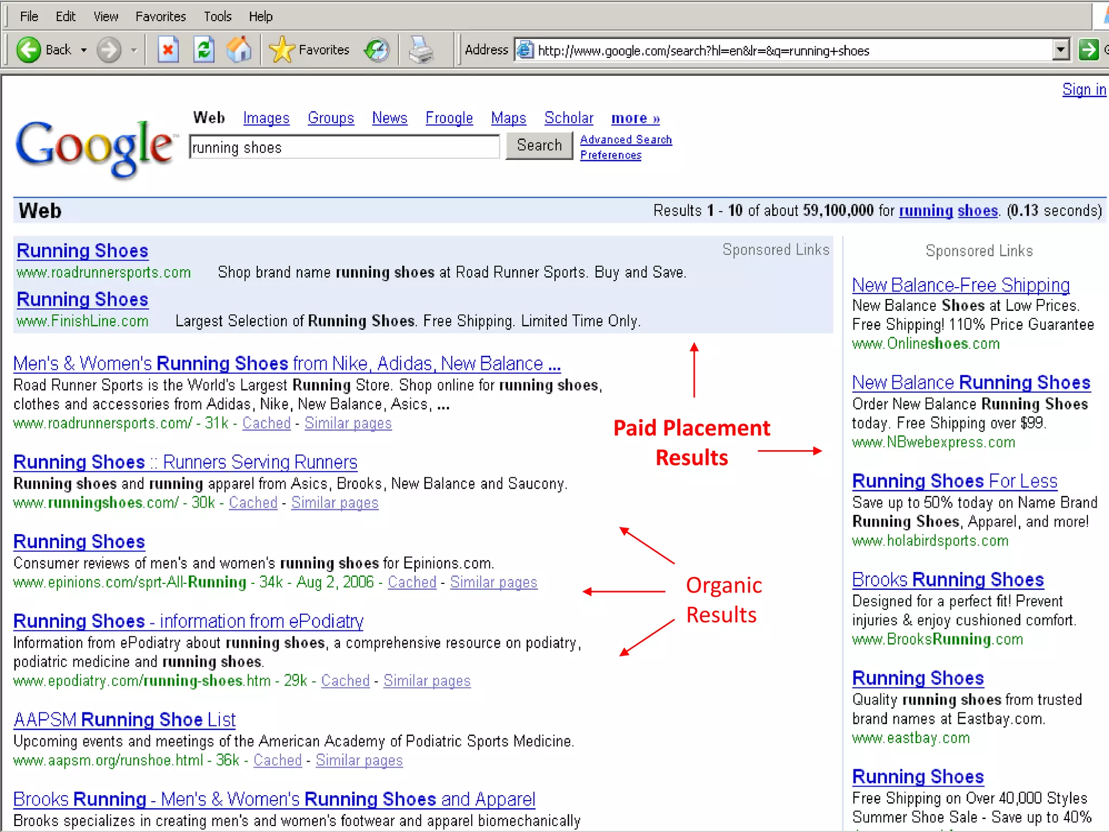Open the roadrunnersports.com sponsored Running Shoes link
This screenshot has height=832, width=1109.
(82, 251)
